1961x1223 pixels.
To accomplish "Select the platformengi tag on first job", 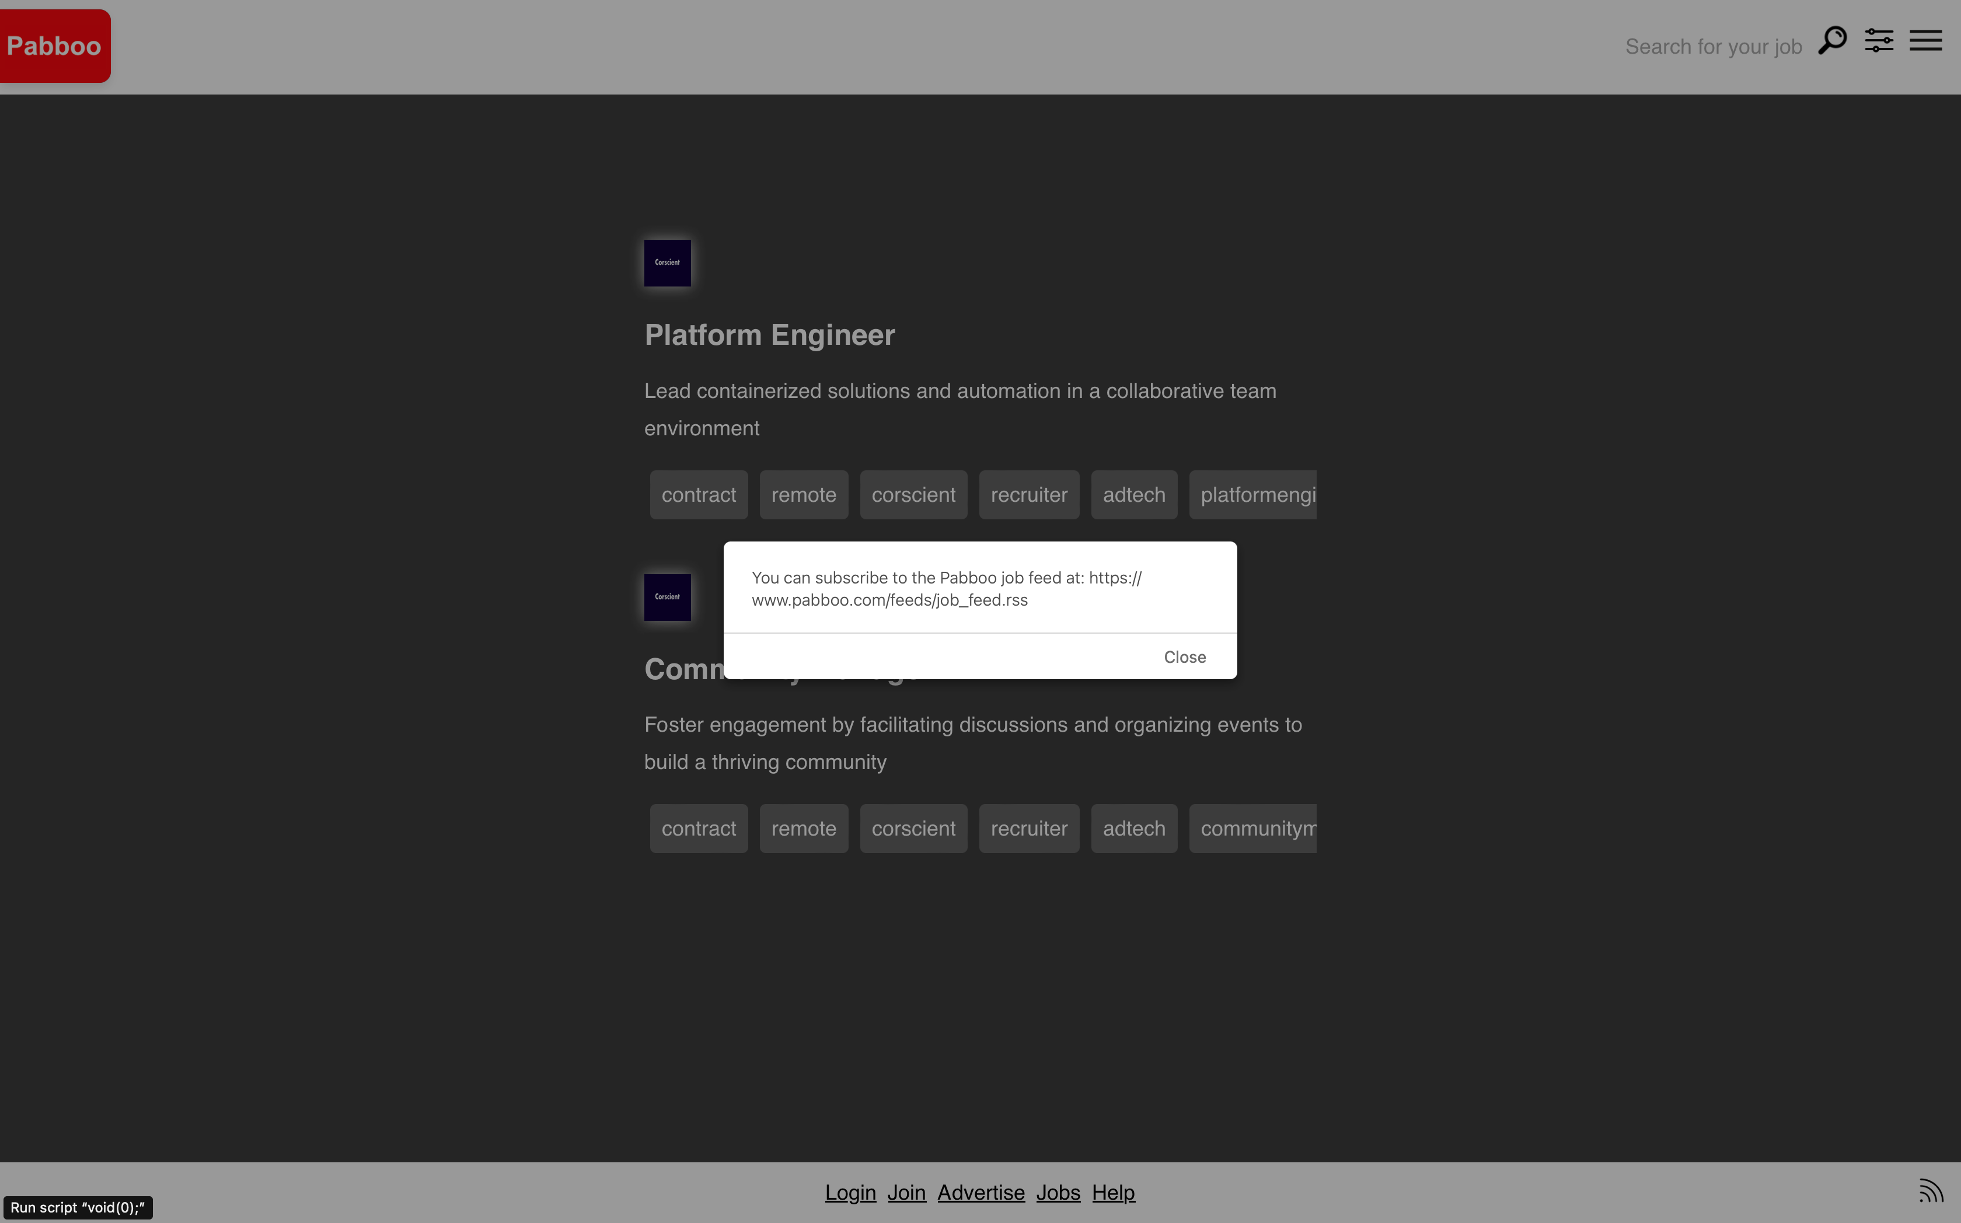I will (1252, 495).
